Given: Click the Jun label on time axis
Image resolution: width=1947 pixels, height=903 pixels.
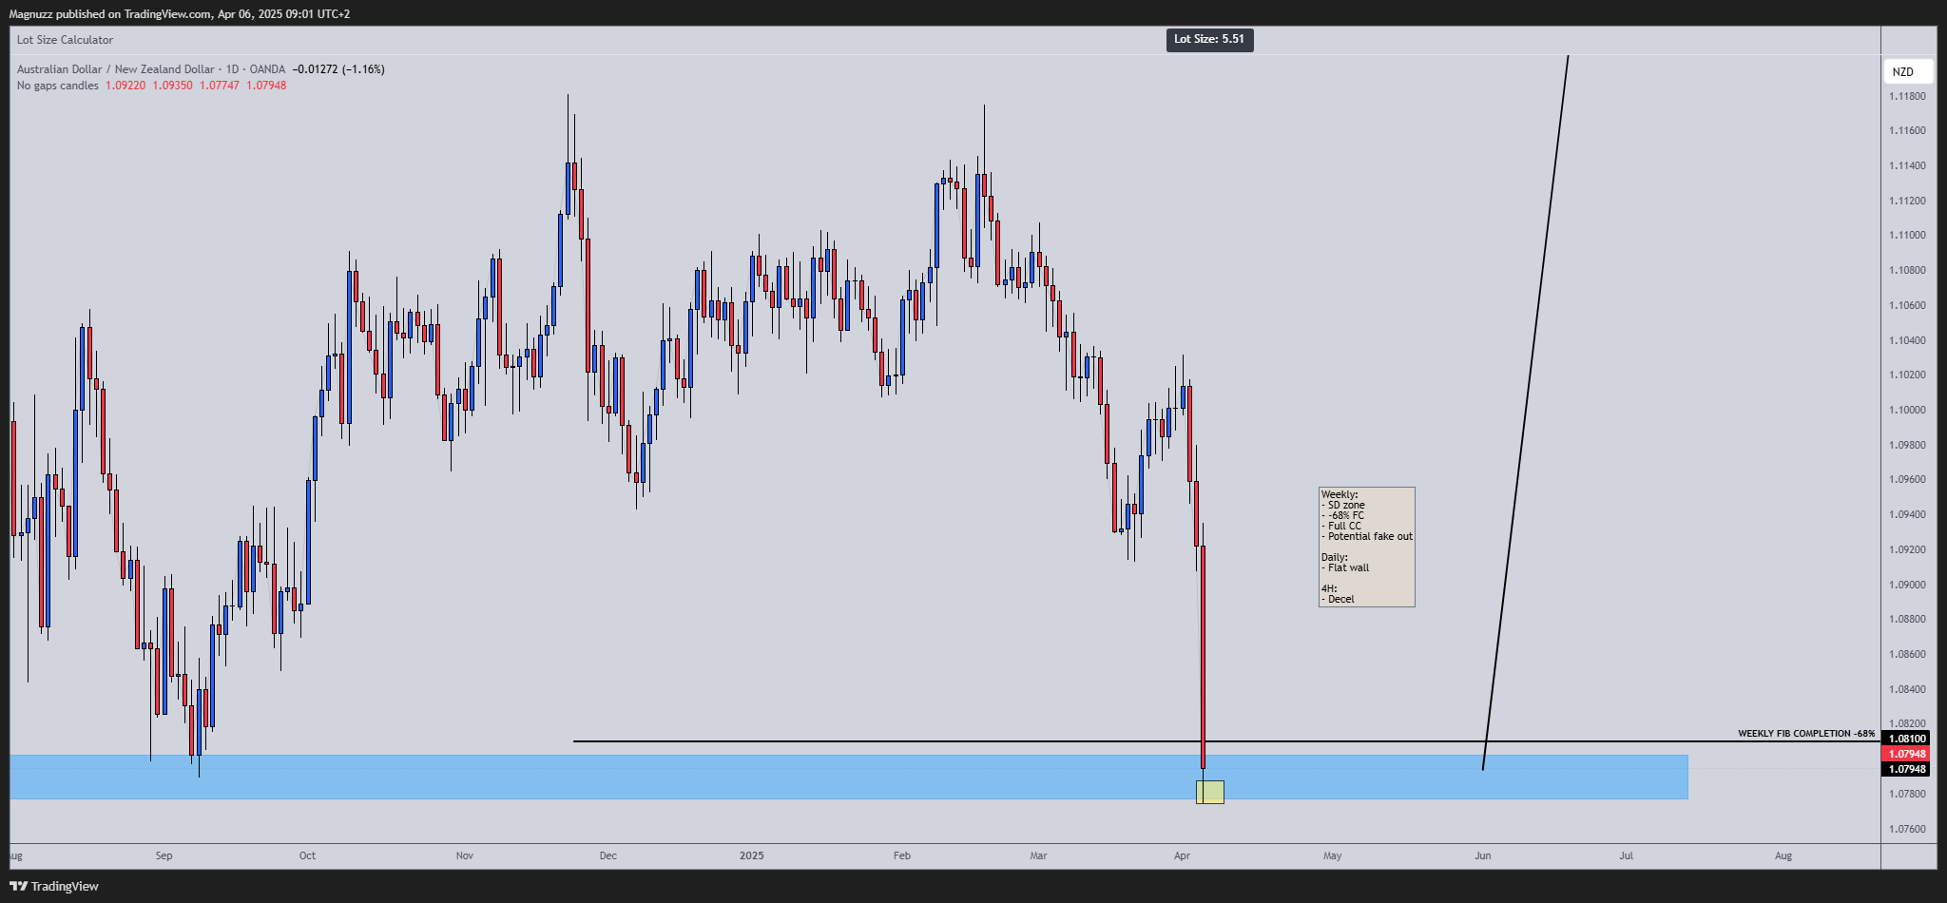Looking at the screenshot, I should point(1483,855).
